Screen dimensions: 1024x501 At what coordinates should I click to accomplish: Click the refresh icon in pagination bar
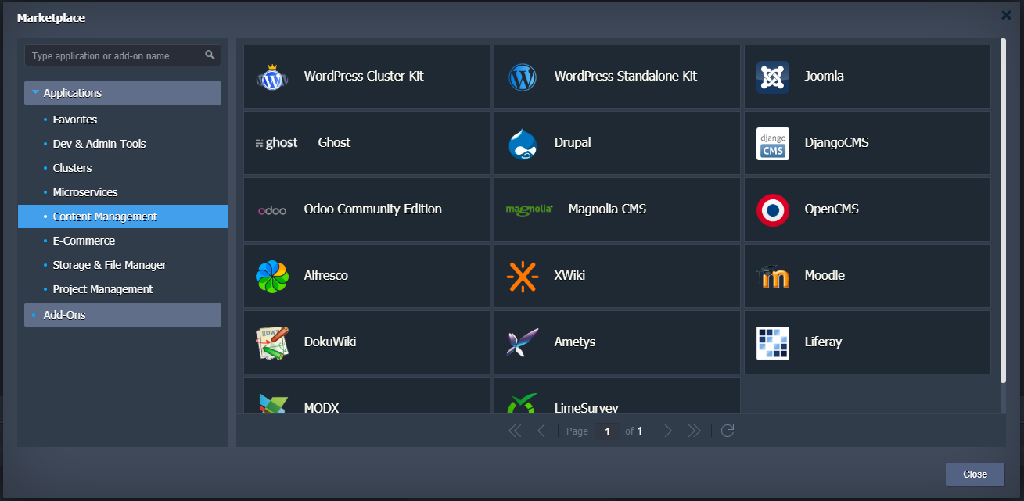point(728,431)
